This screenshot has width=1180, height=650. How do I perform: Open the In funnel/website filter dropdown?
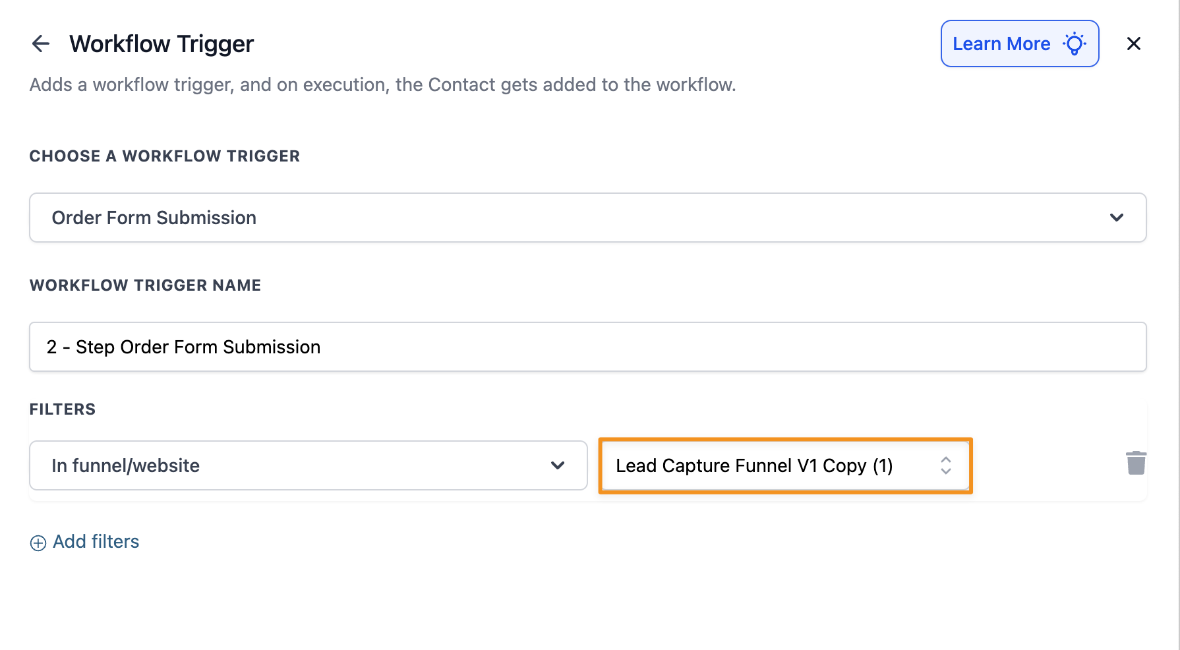[x=290, y=465]
